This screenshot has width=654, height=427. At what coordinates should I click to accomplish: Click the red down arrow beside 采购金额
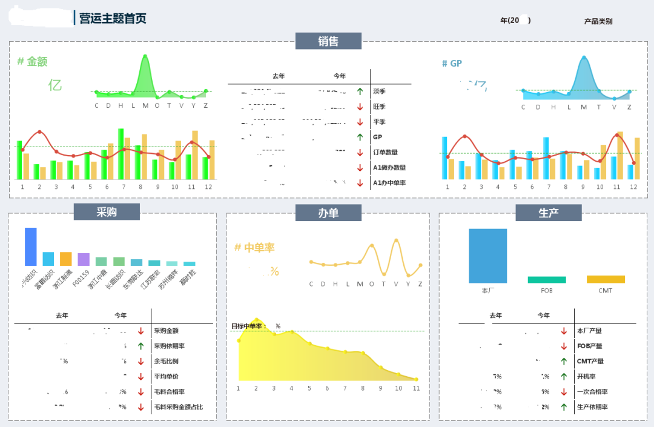pos(141,331)
